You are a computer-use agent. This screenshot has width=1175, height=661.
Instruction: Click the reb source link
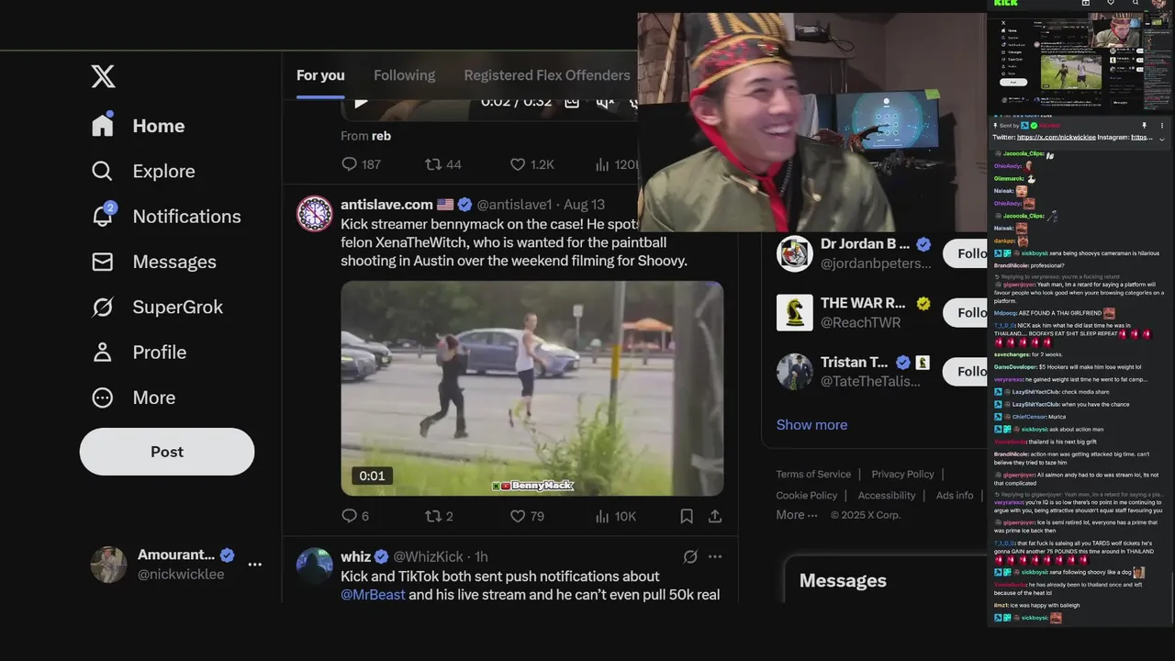[x=381, y=136]
